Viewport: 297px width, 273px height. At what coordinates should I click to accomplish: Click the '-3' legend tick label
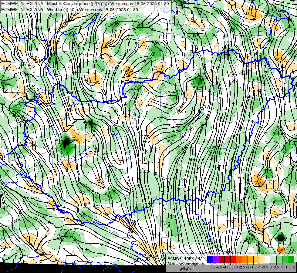[x=236, y=267]
